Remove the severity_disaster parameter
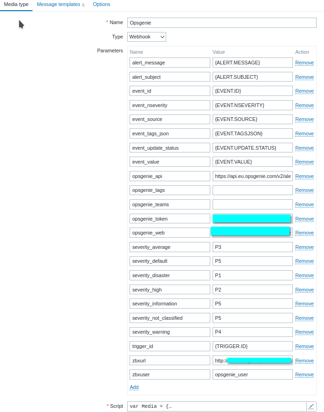Image resolution: width=324 pixels, height=412 pixels. [x=304, y=275]
